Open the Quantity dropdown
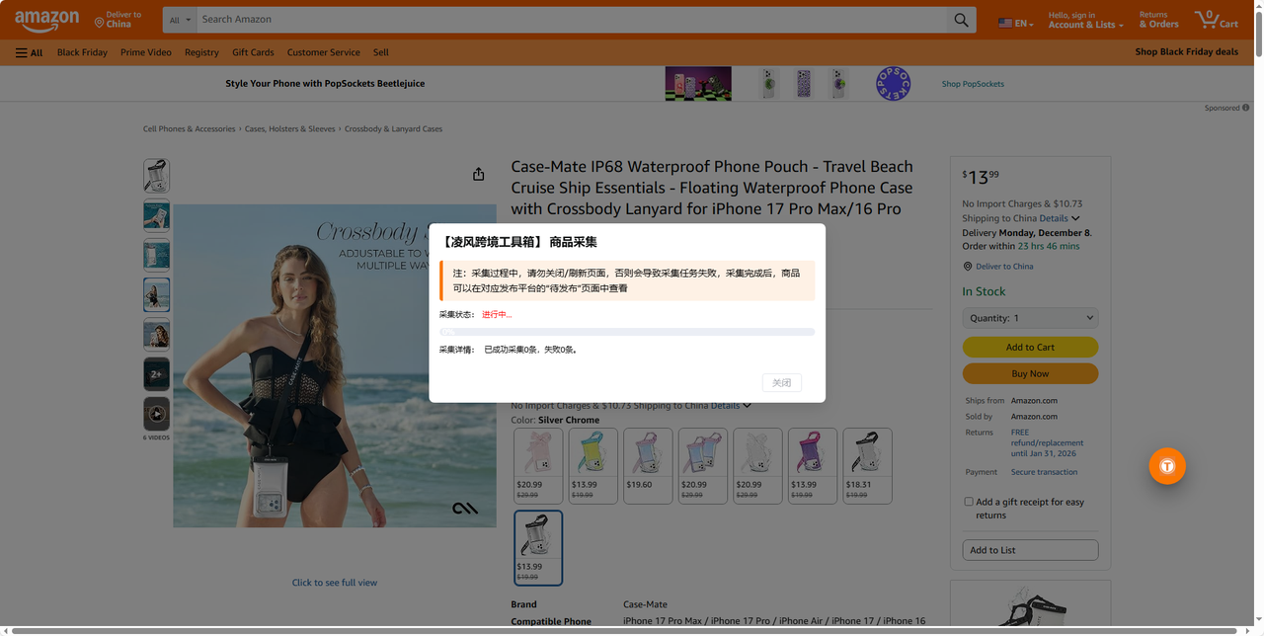The width and height of the screenshot is (1264, 636). [1030, 318]
